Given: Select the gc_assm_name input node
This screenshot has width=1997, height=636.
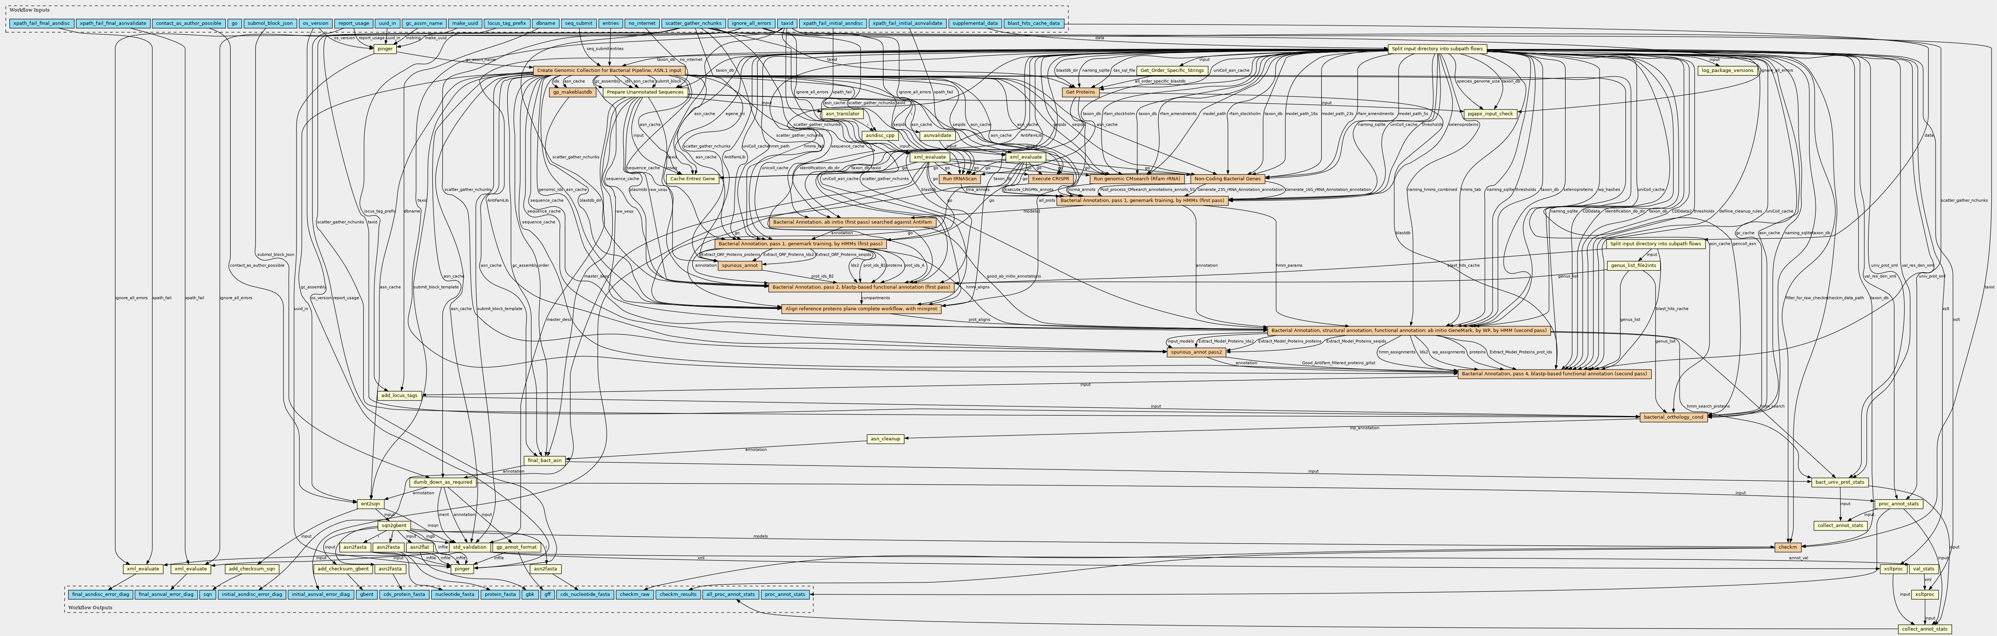Looking at the screenshot, I should click(424, 23).
